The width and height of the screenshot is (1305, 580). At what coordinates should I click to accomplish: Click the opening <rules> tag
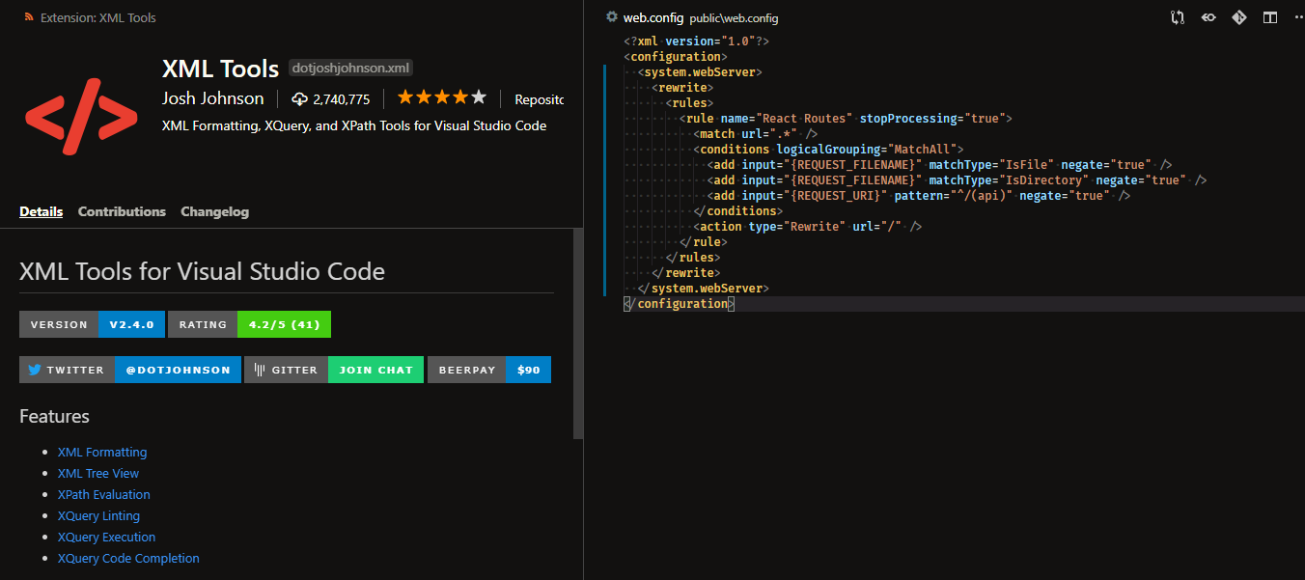689,102
